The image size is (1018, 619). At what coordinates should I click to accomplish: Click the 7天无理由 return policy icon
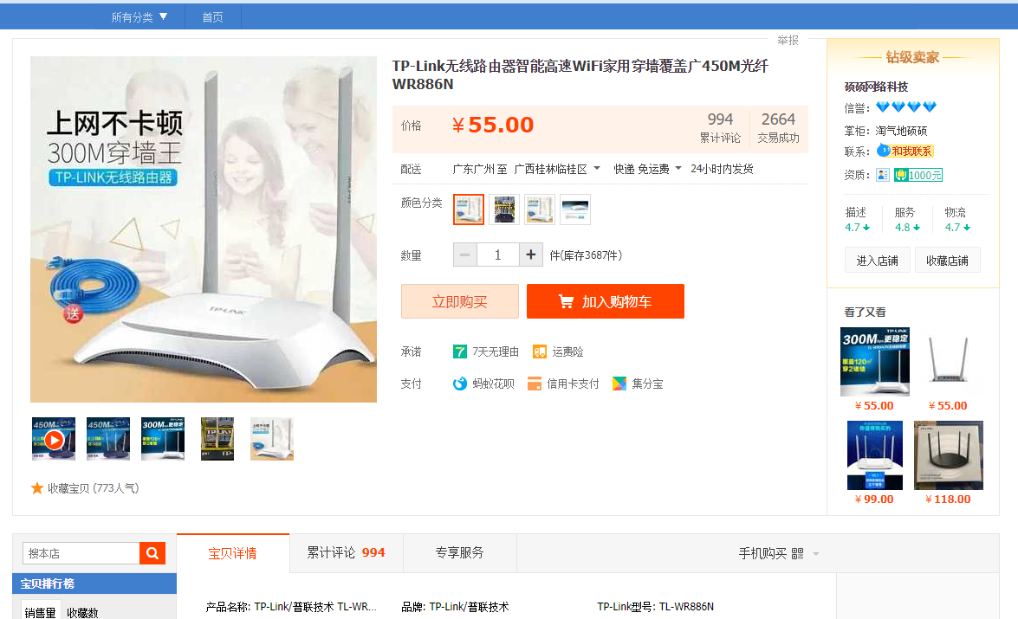(460, 351)
